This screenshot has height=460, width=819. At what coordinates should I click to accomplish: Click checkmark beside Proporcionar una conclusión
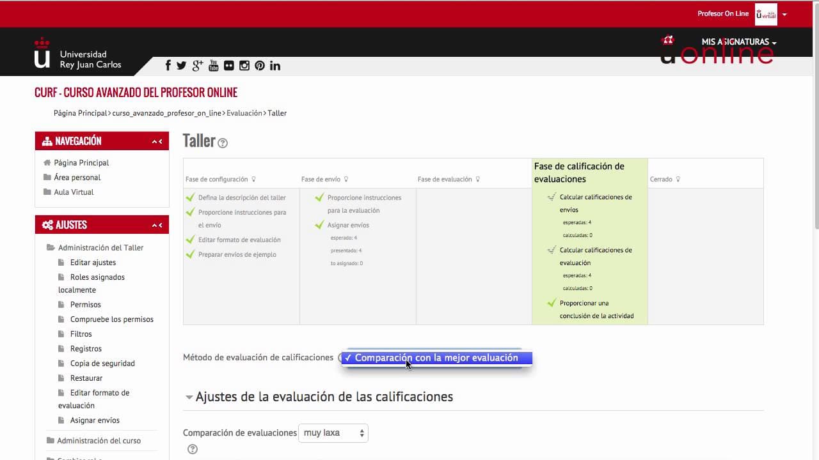coord(552,303)
